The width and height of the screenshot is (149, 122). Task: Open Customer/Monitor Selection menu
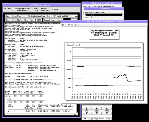(x=22, y=9)
